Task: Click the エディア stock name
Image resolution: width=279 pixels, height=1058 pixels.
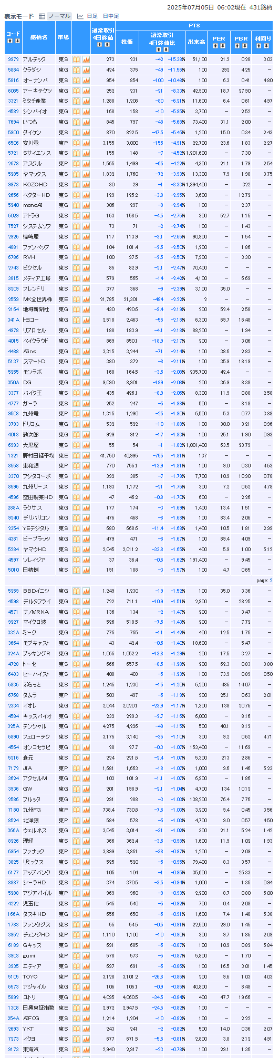Action: (32, 966)
